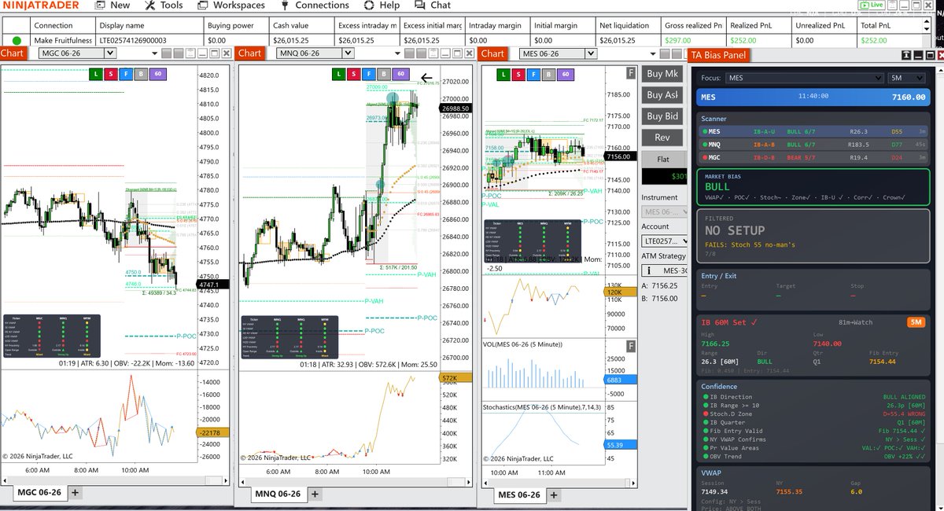The height and width of the screenshot is (511, 944).
Task: Select MGC row in Scanner
Action: pos(813,158)
